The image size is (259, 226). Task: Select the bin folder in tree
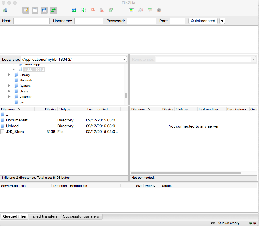[22, 102]
